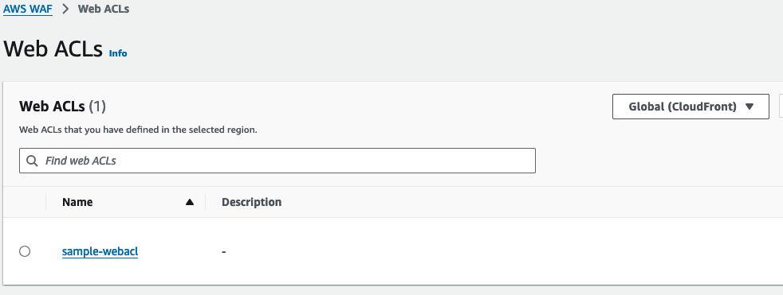Click the large Web ACLs page title
Viewport: 783px width, 295px height.
coord(53,49)
